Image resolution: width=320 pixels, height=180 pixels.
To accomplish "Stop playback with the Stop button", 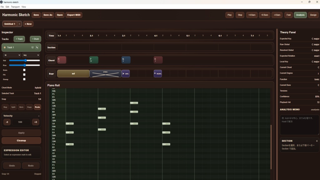I will (240, 15).
